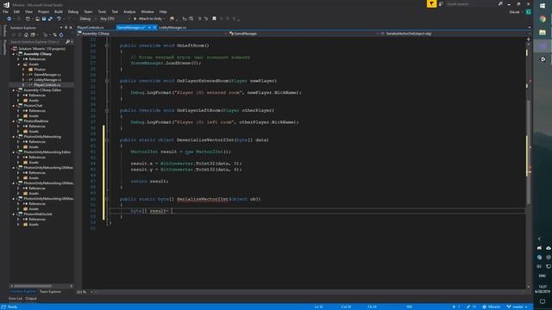Expand the Photon folder in Assets
552x310 pixels.
[x=23, y=70]
